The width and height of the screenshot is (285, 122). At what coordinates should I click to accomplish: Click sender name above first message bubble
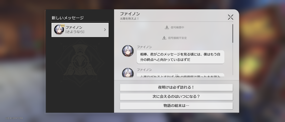[144, 47]
